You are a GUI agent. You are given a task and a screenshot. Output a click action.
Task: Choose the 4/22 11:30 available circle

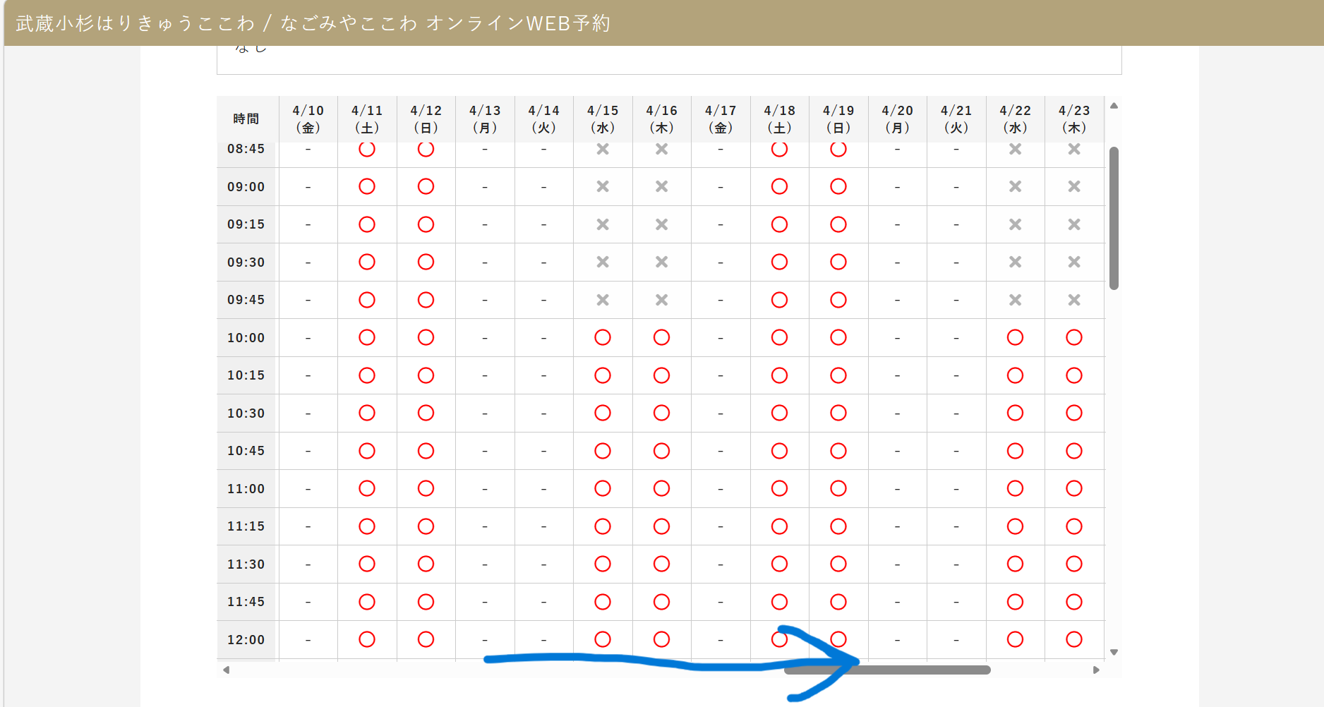point(1015,564)
